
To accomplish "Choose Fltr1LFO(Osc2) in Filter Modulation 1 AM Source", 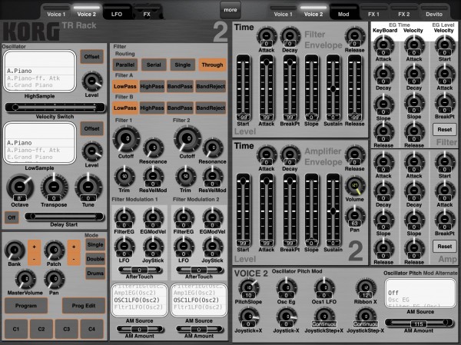I will click(138, 307).
